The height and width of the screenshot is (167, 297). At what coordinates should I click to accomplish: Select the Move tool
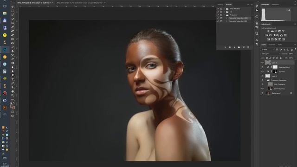pyautogui.click(x=13, y=7)
